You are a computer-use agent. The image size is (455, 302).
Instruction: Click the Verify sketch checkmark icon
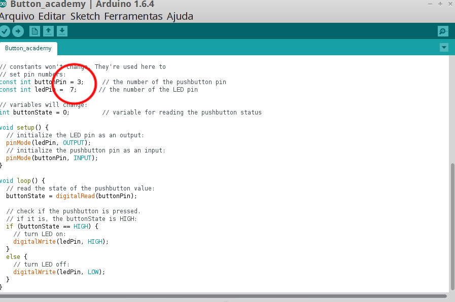click(x=4, y=31)
